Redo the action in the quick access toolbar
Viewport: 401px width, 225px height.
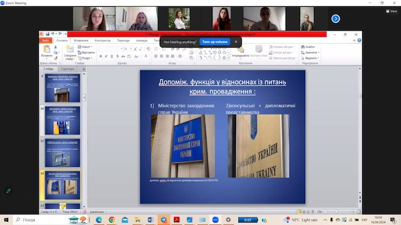coord(60,34)
